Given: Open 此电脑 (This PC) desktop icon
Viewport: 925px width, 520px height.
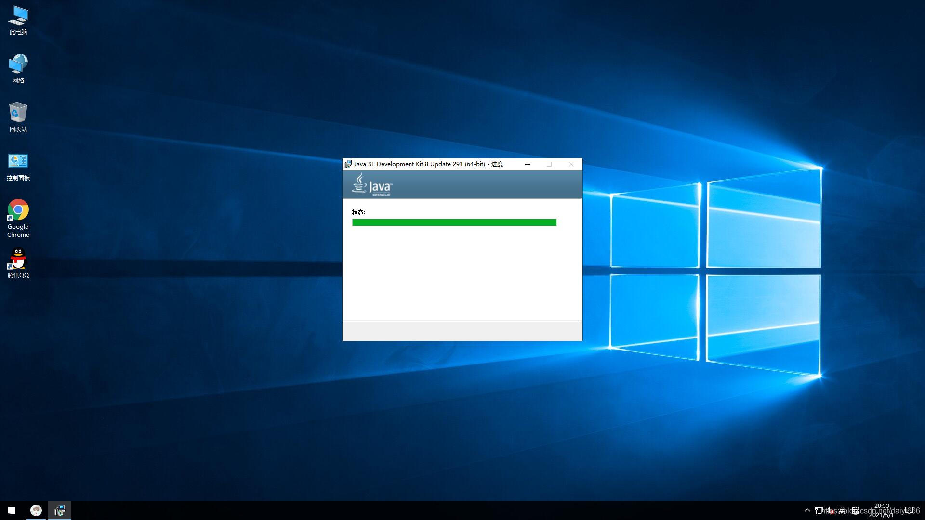Looking at the screenshot, I should pyautogui.click(x=18, y=20).
